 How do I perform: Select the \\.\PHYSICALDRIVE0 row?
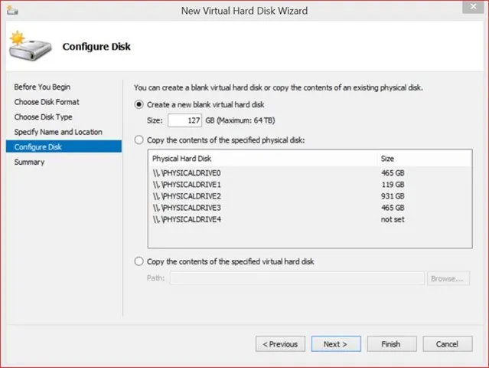click(310, 172)
